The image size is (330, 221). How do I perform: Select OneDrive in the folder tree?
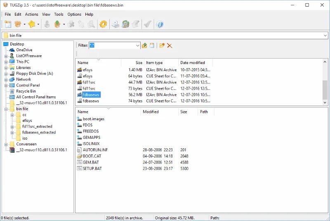tap(24, 50)
